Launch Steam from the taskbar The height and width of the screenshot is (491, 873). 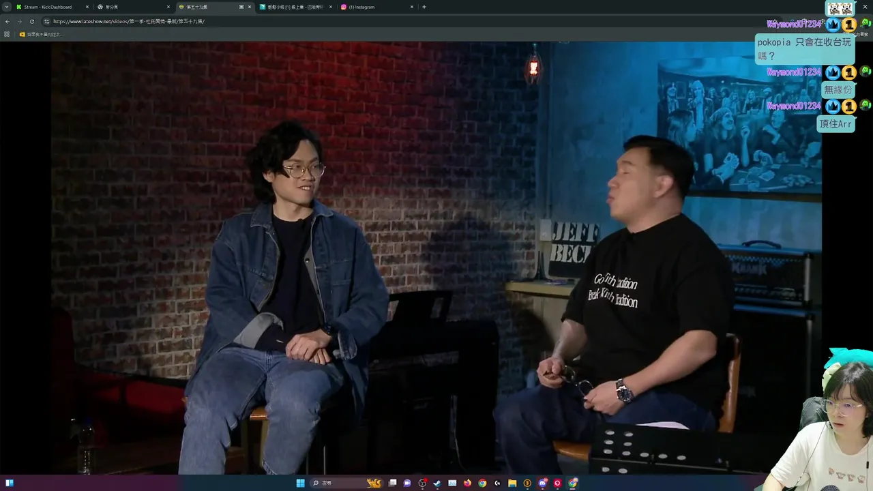pos(437,483)
